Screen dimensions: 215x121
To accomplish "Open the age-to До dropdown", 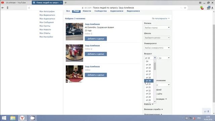I will point(164,58).
